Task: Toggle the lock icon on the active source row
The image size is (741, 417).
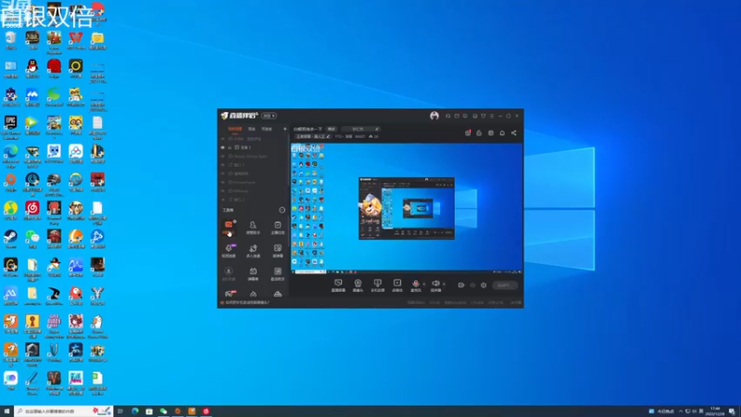Action: (x=230, y=147)
